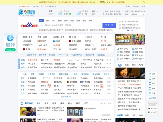Click the icon beside 漫画 in quick links
163x122 pixels.
(133, 59)
